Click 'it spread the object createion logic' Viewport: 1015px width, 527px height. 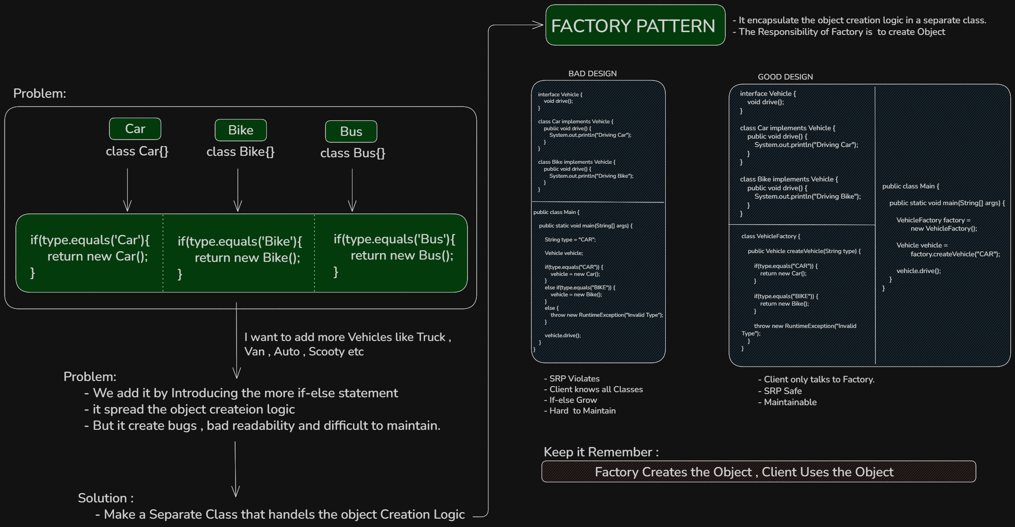click(x=189, y=409)
